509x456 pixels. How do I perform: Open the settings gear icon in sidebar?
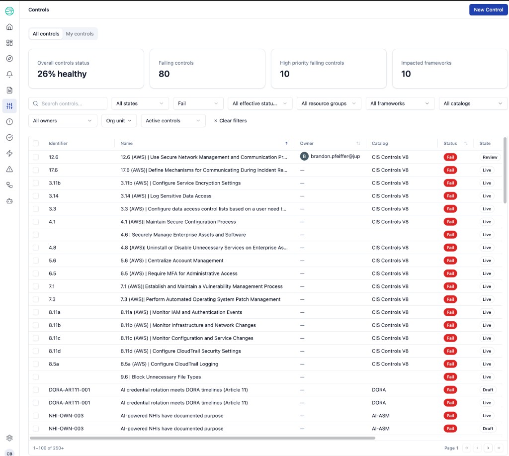pos(9,438)
